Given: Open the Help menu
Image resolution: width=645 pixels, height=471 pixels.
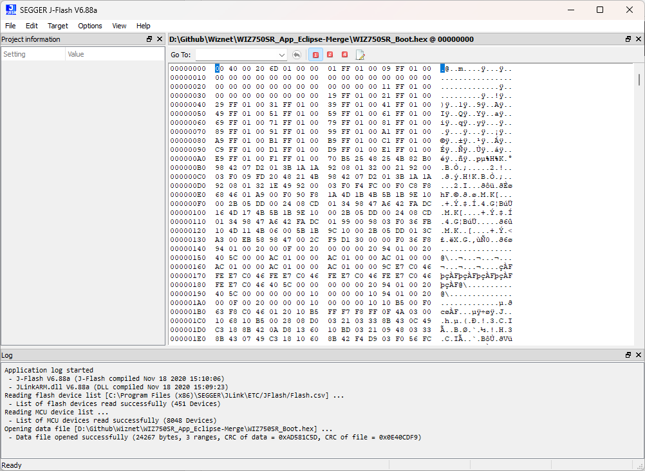Looking at the screenshot, I should click(x=143, y=26).
